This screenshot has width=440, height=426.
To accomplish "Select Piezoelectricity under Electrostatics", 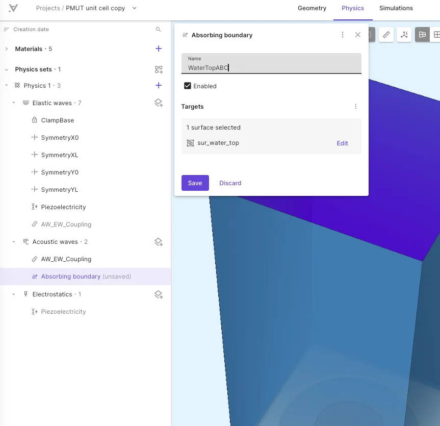I will (x=63, y=312).
